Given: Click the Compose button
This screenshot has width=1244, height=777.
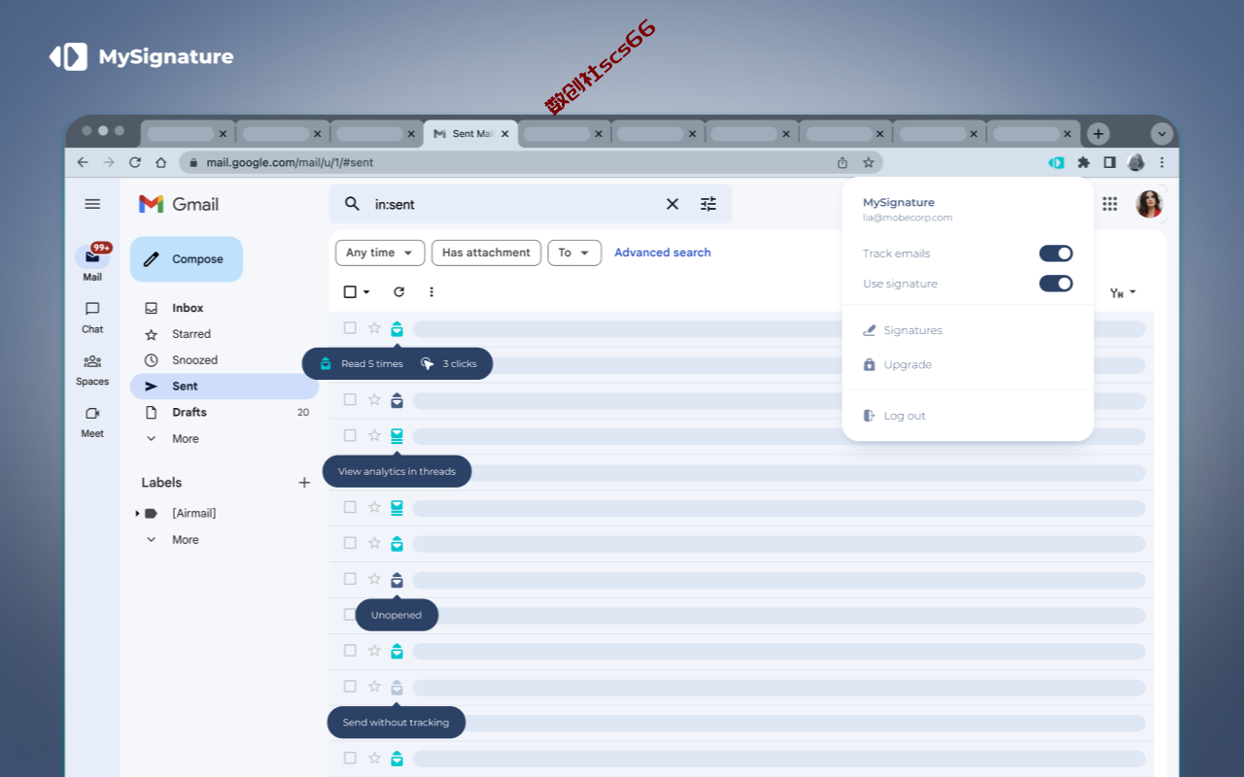Looking at the screenshot, I should coord(187,259).
